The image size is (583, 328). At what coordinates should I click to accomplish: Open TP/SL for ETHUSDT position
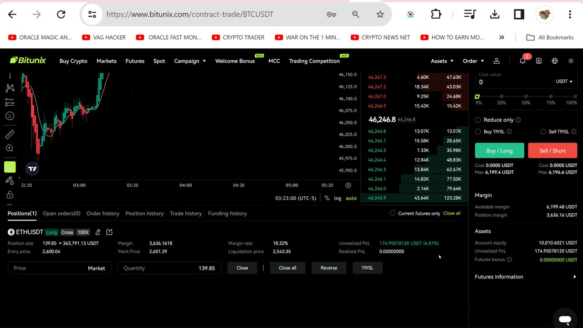pyautogui.click(x=368, y=268)
